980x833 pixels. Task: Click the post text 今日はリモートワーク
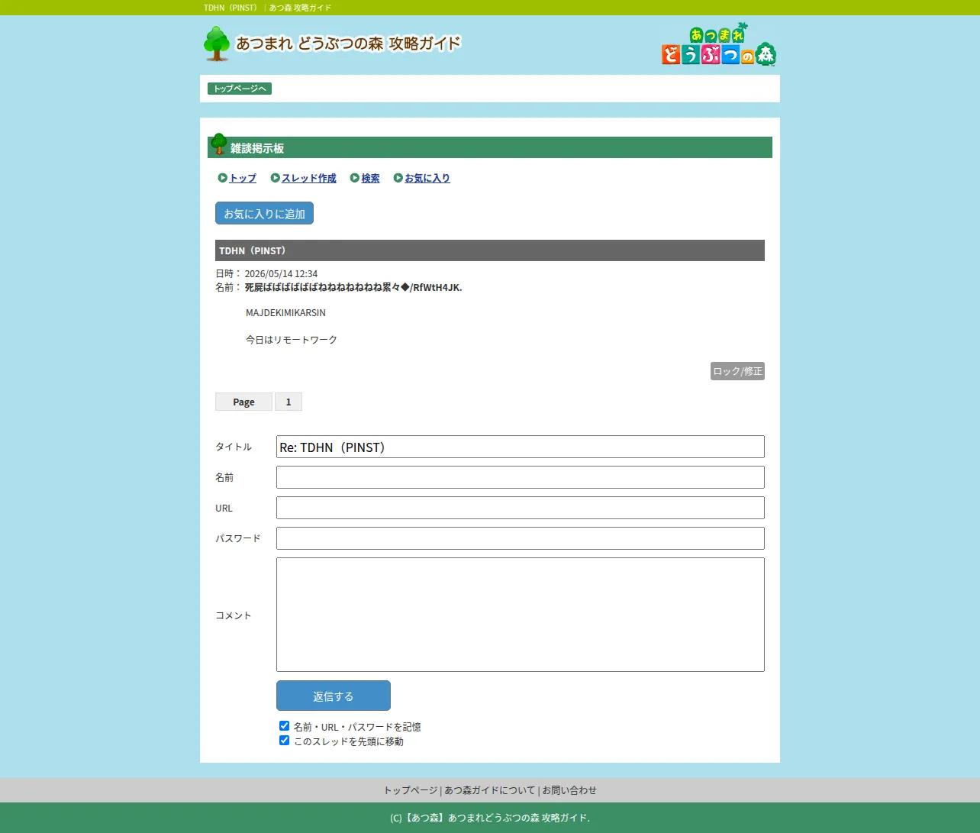point(292,340)
